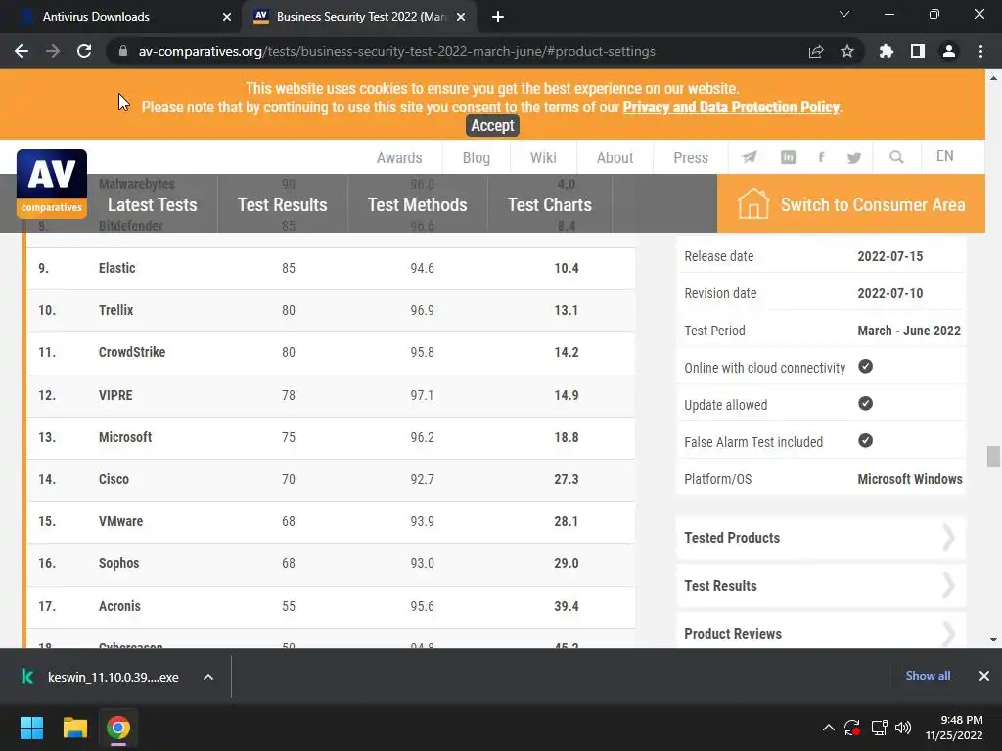Click the keswin download file icon

point(27,677)
